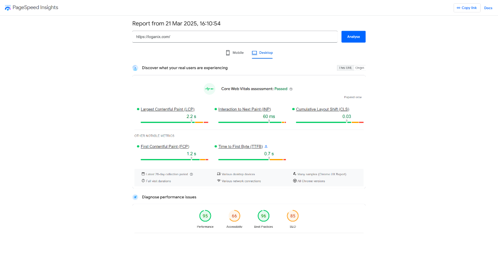
Task: Click Latest 28-day collection period text
Action: point(167,174)
